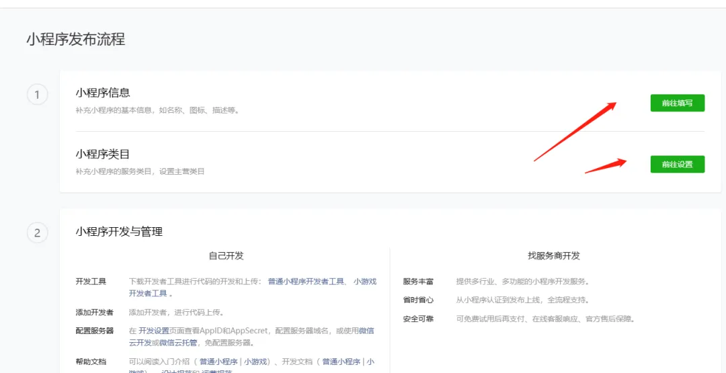
Task: Click the step 2 circle icon
Action: pyautogui.click(x=37, y=233)
